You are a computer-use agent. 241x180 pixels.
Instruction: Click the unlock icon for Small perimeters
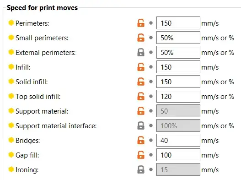coord(141,38)
